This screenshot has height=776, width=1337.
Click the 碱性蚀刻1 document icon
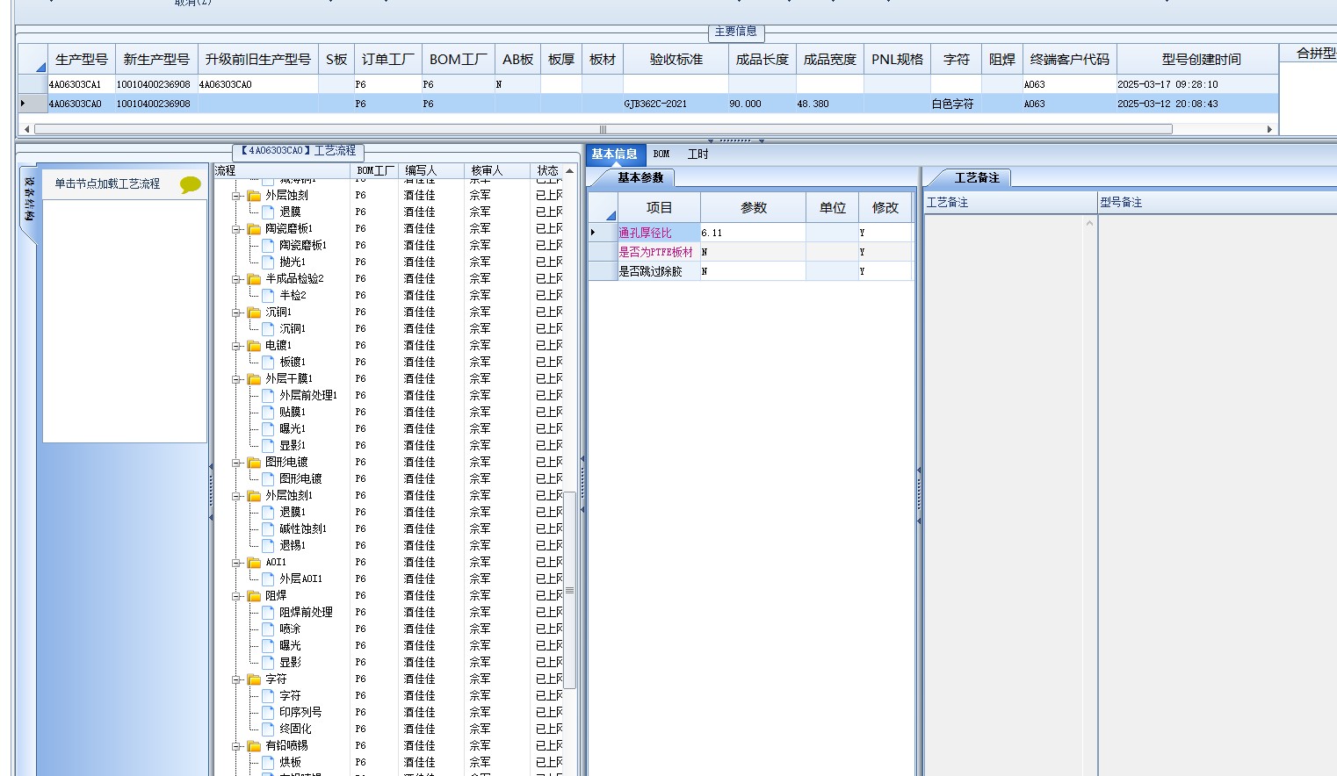point(269,528)
